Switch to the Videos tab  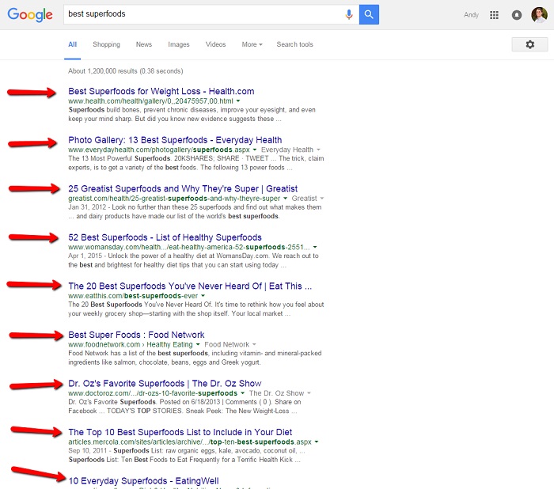215,44
